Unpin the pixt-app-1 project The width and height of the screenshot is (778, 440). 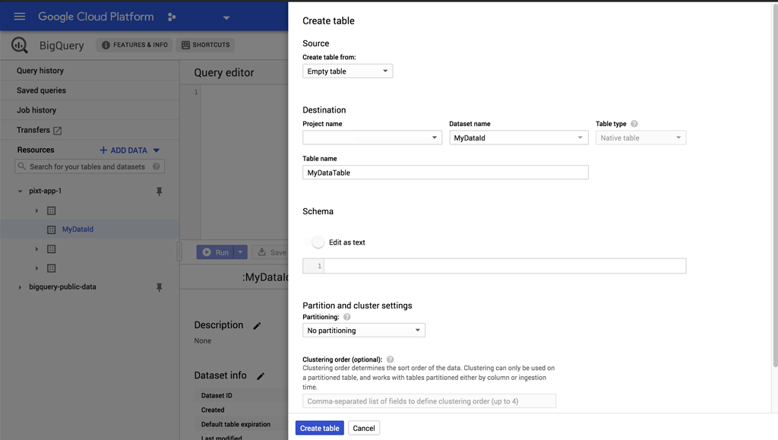click(160, 191)
